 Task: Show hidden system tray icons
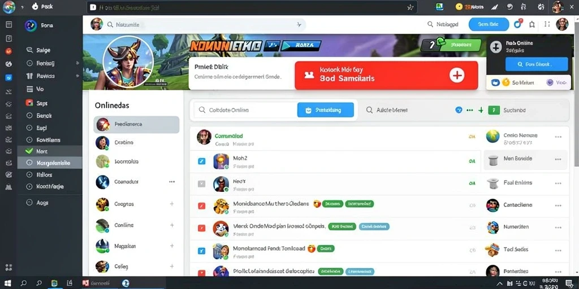pyautogui.click(x=500, y=283)
